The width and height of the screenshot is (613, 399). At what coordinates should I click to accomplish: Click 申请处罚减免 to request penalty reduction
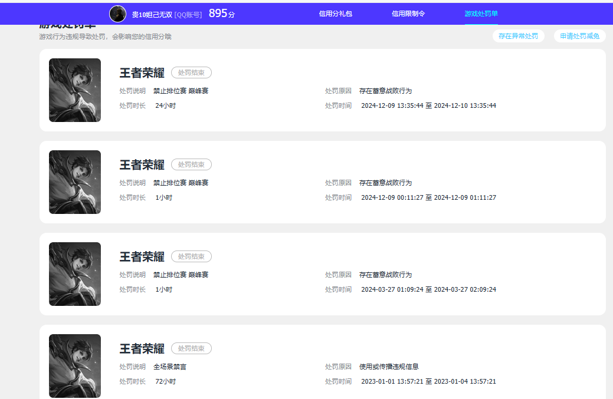pyautogui.click(x=579, y=36)
